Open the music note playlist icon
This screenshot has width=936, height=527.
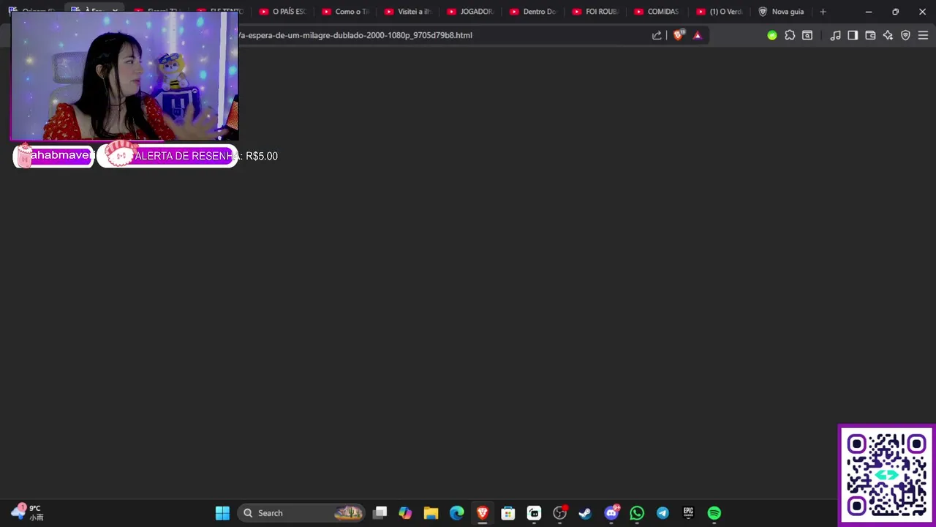pyautogui.click(x=835, y=35)
